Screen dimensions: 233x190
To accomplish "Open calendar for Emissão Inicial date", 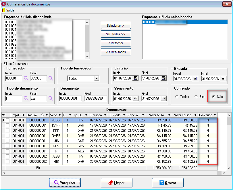I will (135, 78).
